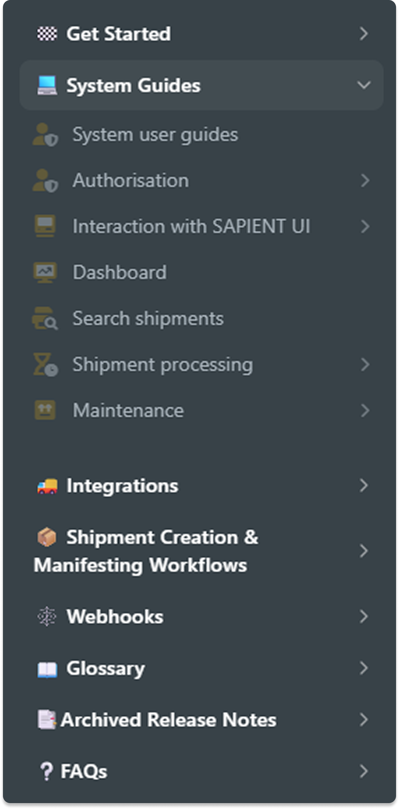Click the monitor icon beside Dashboard
This screenshot has width=399, height=809.
click(45, 272)
